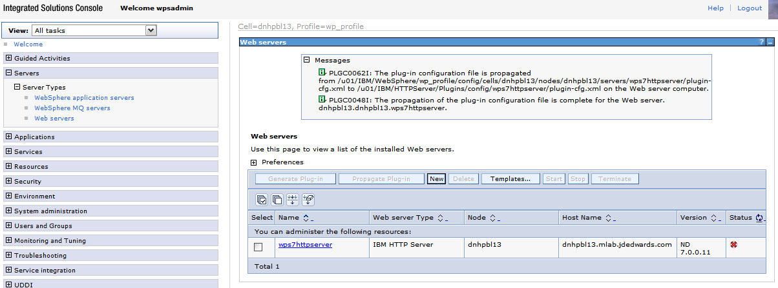
Task: Click the stopped status icon for wps7httpserver
Action: coord(733,245)
